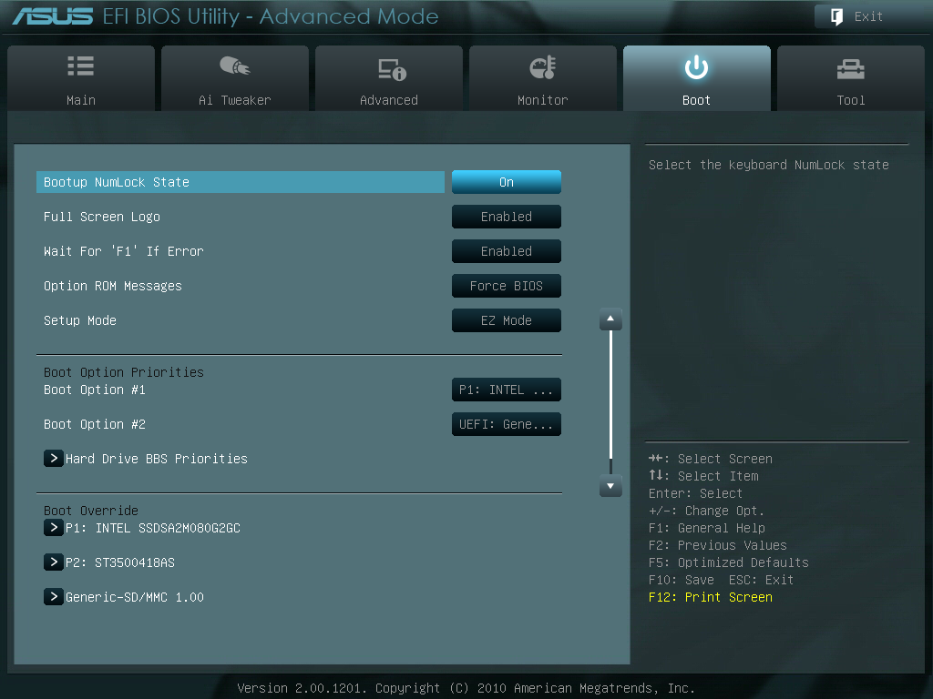
Task: Click Enter: Select hint text
Action: pyautogui.click(x=695, y=493)
